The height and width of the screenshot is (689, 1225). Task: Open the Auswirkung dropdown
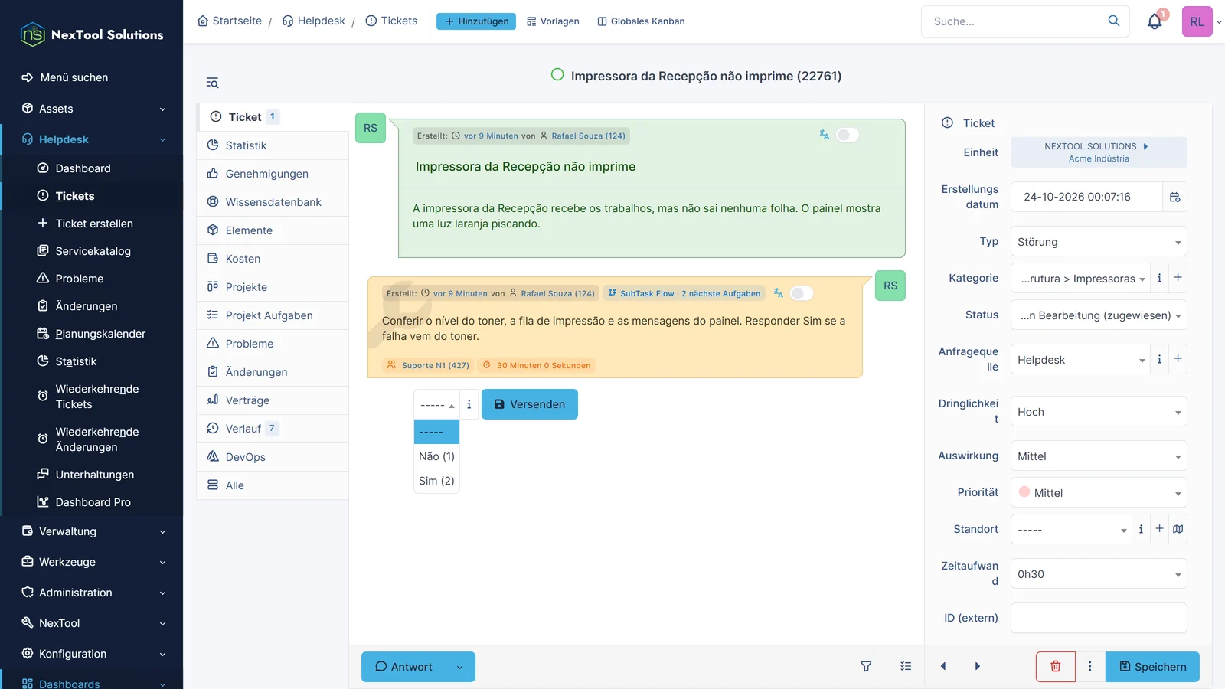click(x=1099, y=456)
